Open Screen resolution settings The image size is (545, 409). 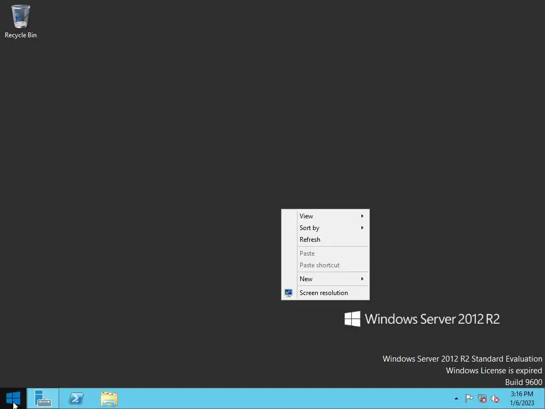pyautogui.click(x=325, y=293)
